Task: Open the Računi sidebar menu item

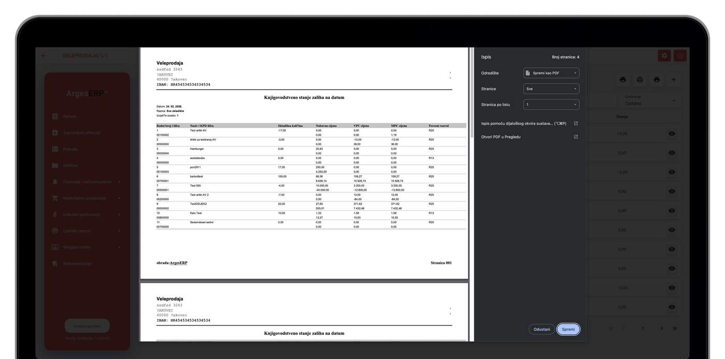Action: 70,117
